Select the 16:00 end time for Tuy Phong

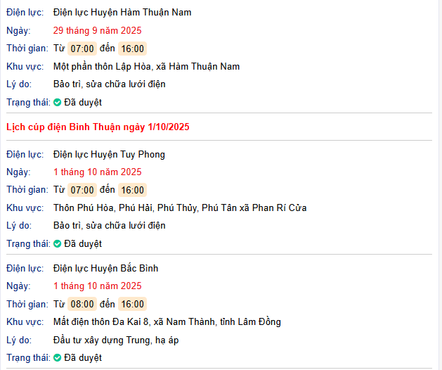[132, 190]
